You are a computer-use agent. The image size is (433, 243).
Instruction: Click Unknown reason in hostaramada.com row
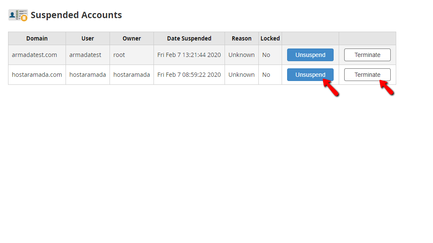pyautogui.click(x=241, y=75)
